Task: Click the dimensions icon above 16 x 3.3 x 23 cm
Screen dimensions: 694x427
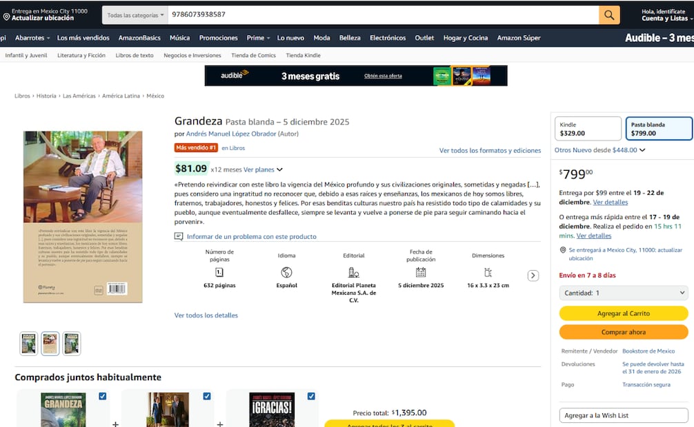Action: (x=488, y=271)
